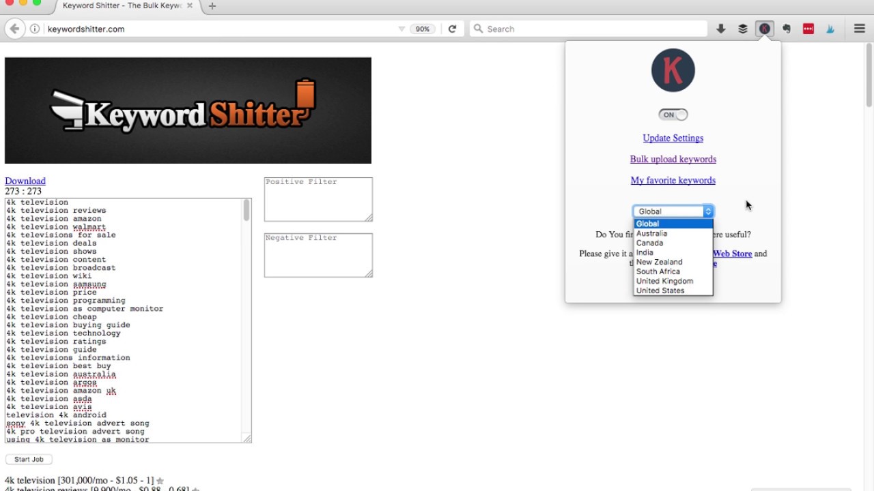This screenshot has height=491, width=874.
Task: Click '4k televisions for sale' list line
Action: (x=61, y=235)
